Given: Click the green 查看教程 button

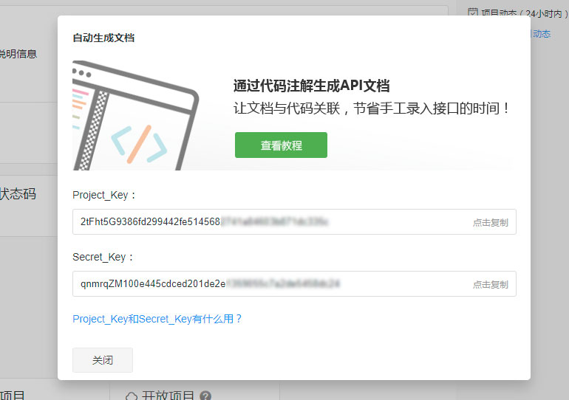Looking at the screenshot, I should click(281, 145).
